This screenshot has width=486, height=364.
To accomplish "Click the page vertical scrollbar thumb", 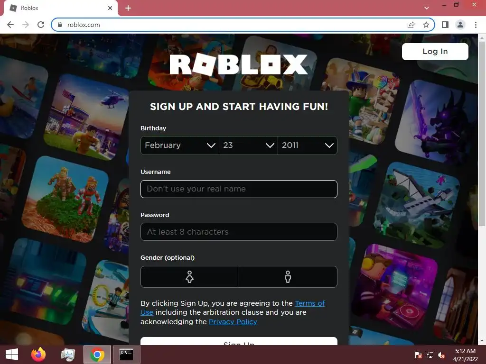I will point(482,133).
